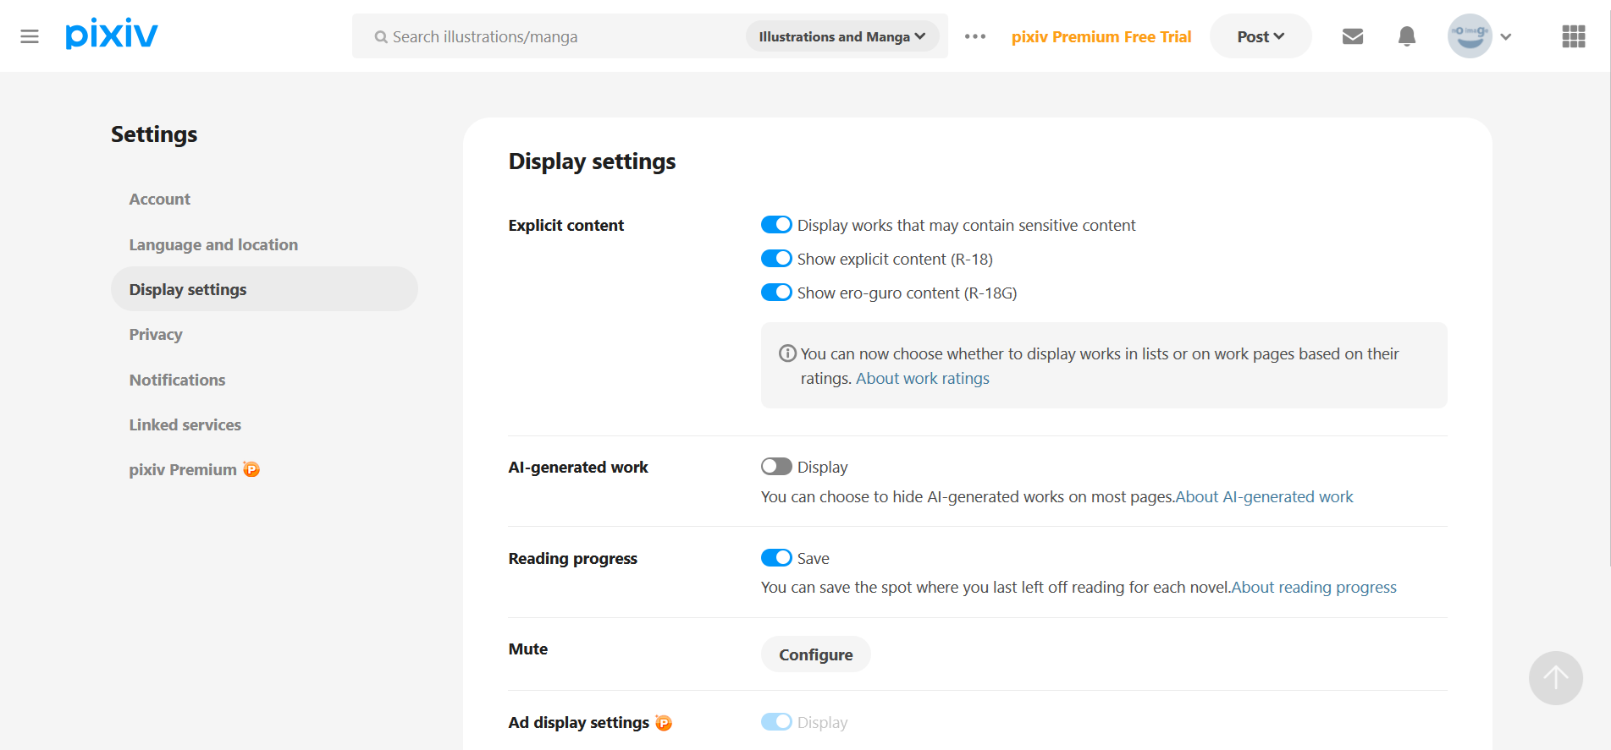Open messages envelope icon
The height and width of the screenshot is (750, 1611).
[x=1353, y=36]
